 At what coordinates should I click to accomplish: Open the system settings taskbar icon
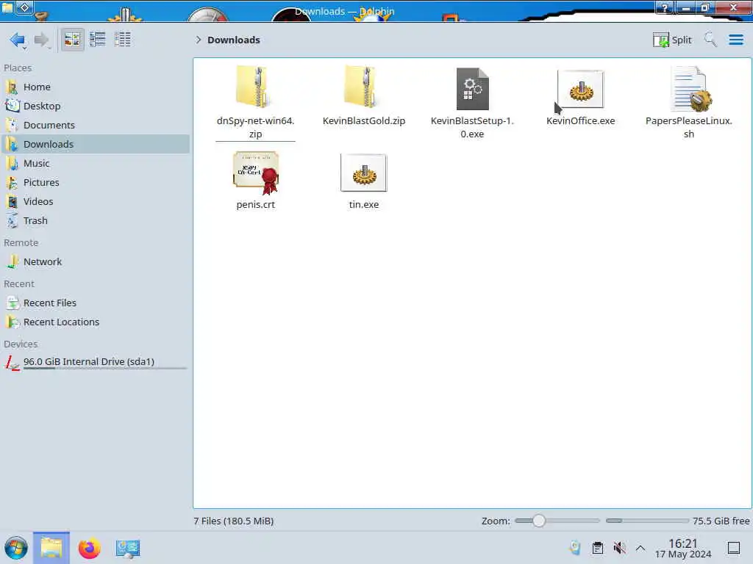(x=127, y=548)
